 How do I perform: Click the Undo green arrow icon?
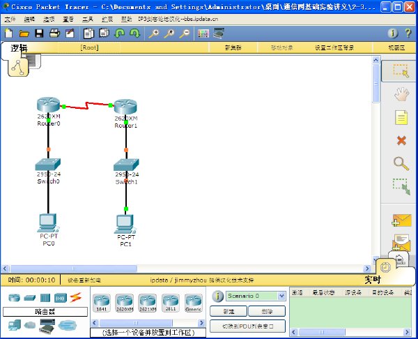pos(119,33)
